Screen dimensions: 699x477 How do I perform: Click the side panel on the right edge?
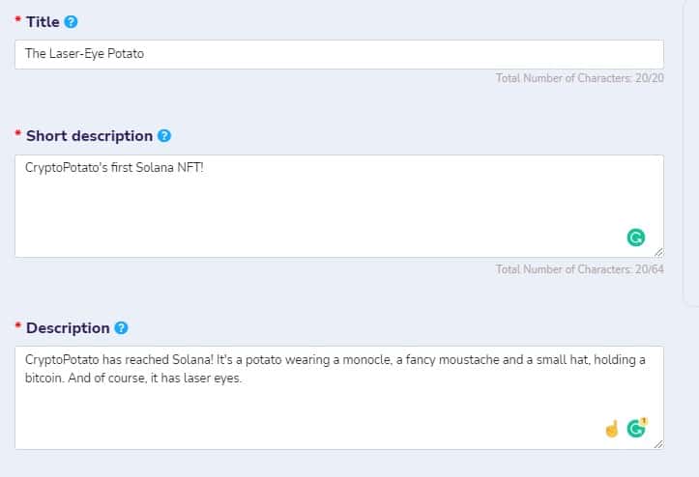pos(691,152)
